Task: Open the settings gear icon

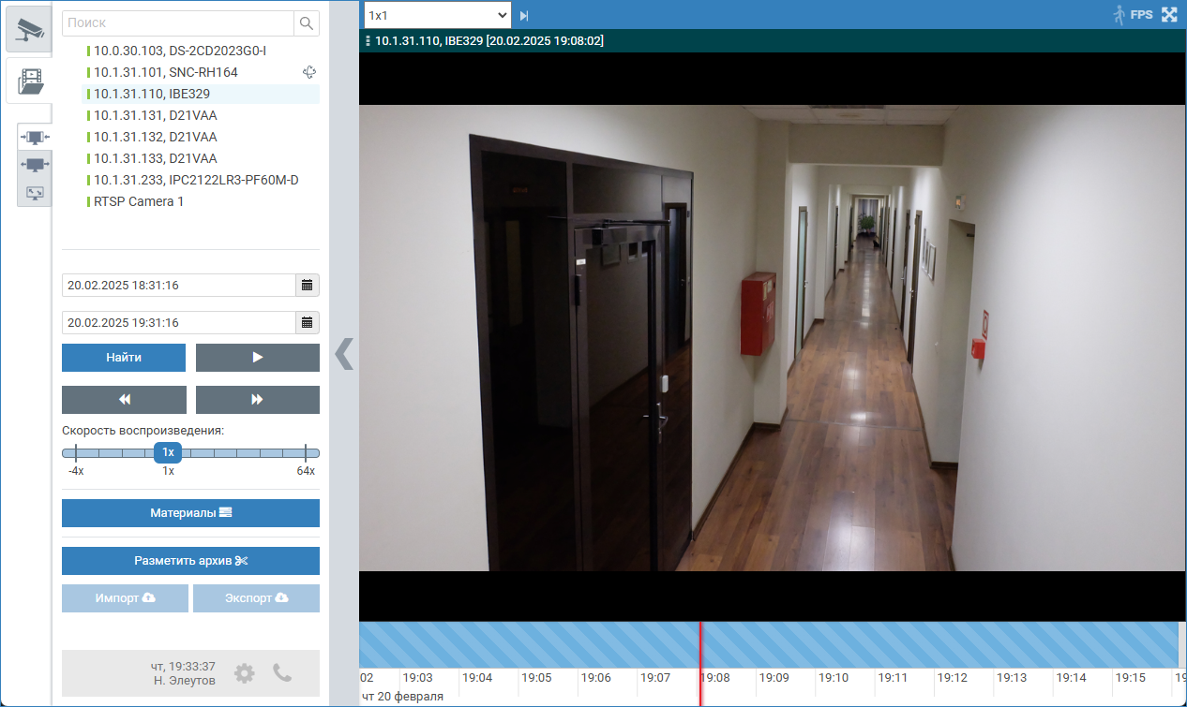Action: [x=244, y=672]
